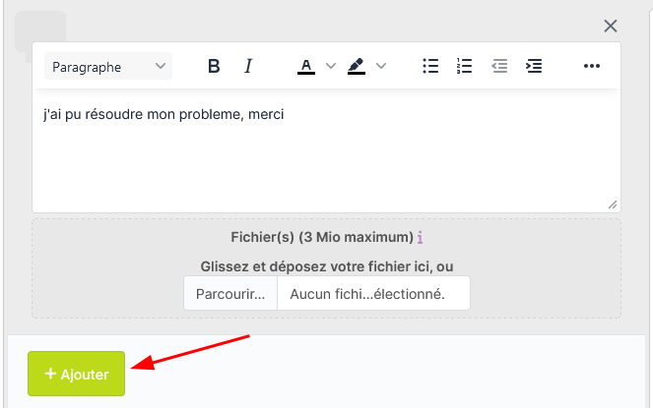Increase the paragraph indent
653x408 pixels.
[x=534, y=66]
